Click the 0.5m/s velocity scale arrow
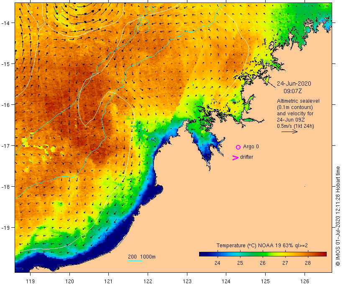The height and width of the screenshot is (284, 343). [x=289, y=132]
